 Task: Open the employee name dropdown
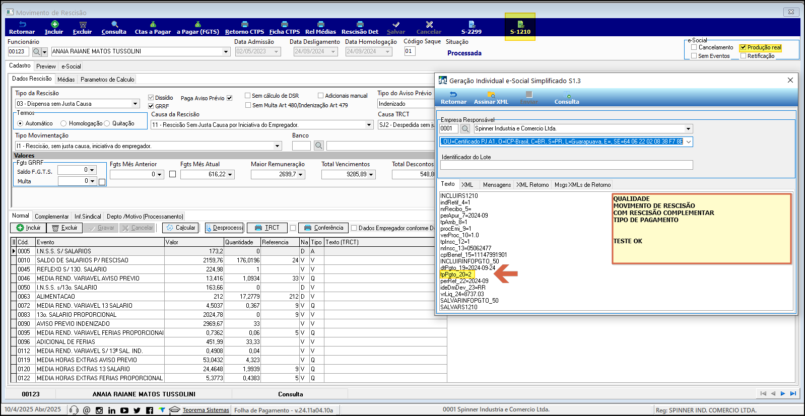(226, 51)
